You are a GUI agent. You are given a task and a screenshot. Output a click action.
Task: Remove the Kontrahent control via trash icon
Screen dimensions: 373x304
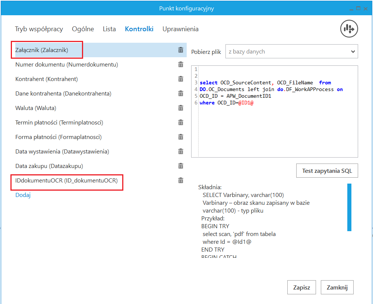(x=181, y=79)
